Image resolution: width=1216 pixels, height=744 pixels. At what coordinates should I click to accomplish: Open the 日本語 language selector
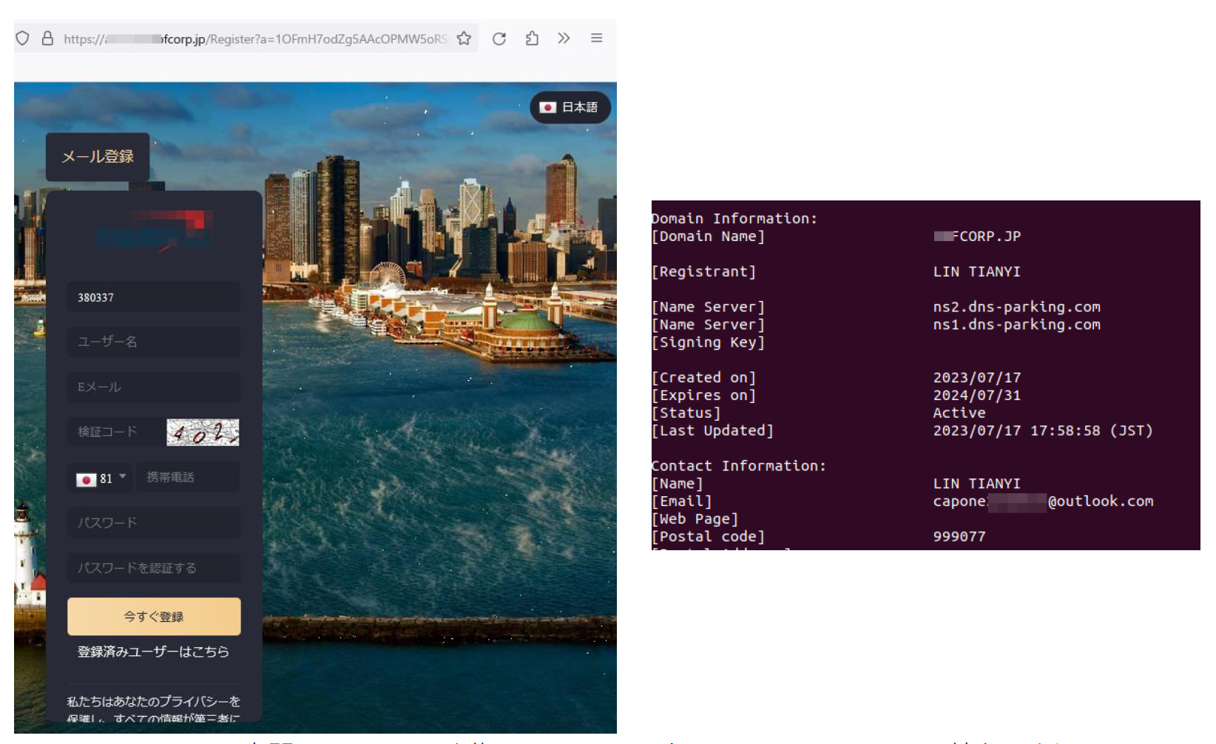click(x=570, y=107)
